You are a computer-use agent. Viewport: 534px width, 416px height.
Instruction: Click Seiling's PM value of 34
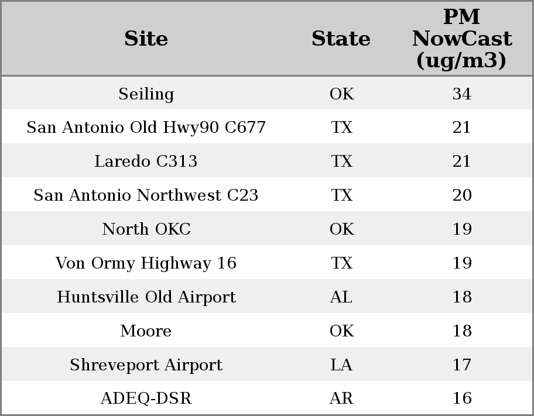coord(461,94)
